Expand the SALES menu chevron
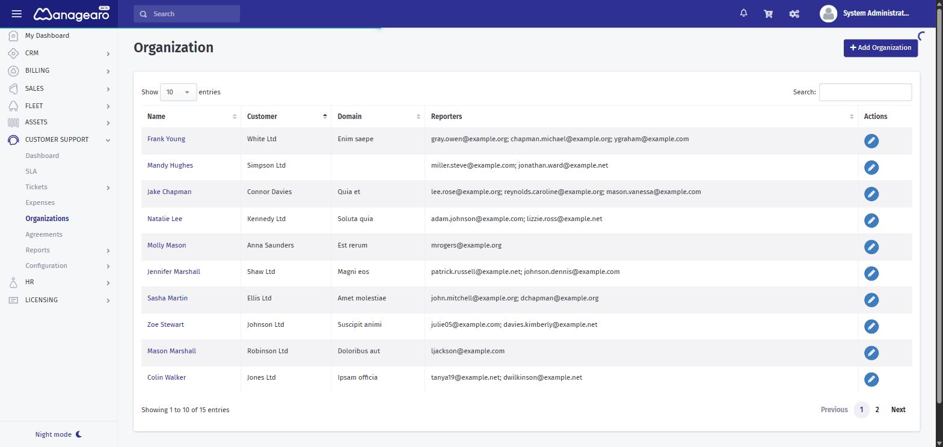The image size is (943, 447). pos(108,89)
